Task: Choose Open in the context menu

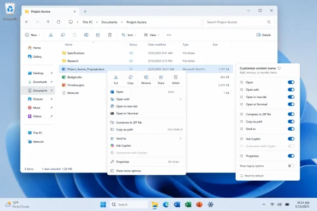Action: coord(146,92)
